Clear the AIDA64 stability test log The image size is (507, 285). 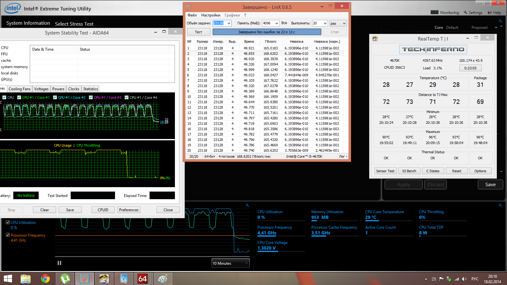pyautogui.click(x=45, y=210)
